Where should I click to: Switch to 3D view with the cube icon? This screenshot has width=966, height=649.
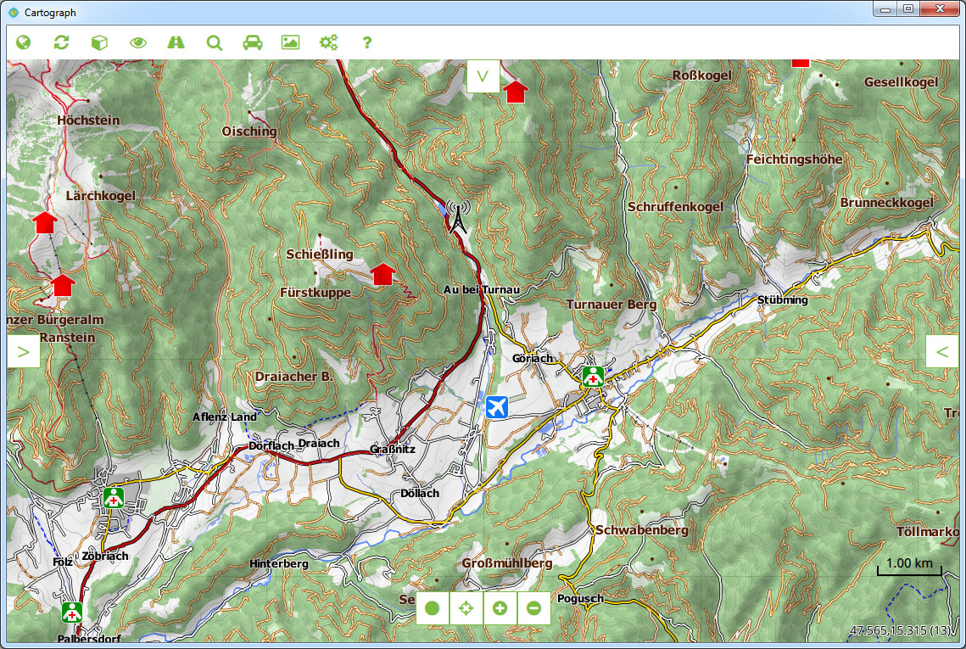99,42
